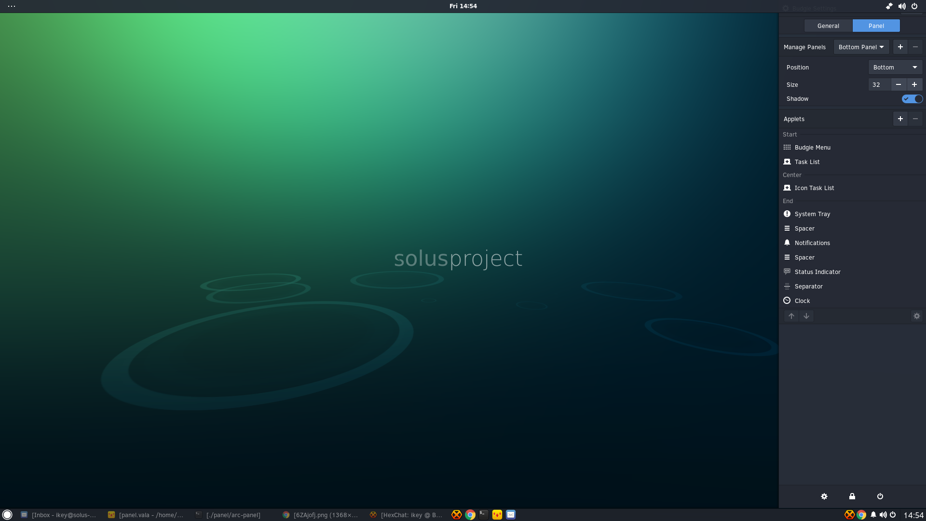Click the volume icon in the top panel

902,6
